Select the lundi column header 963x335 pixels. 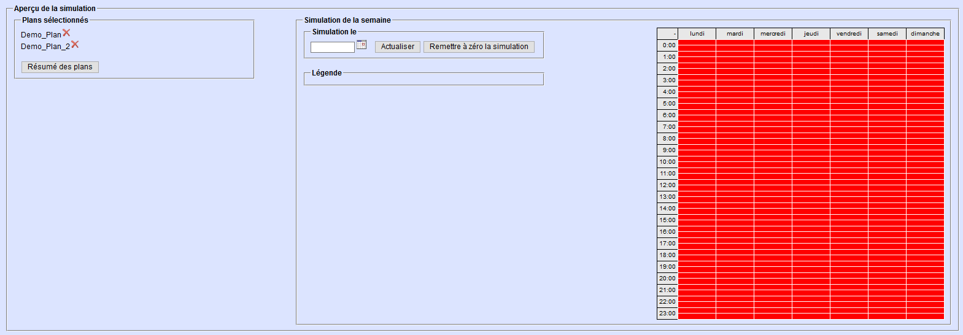[697, 34]
